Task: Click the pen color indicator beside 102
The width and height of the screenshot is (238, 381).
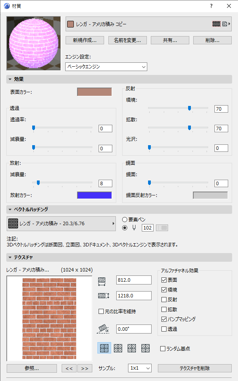Action: click(x=162, y=228)
